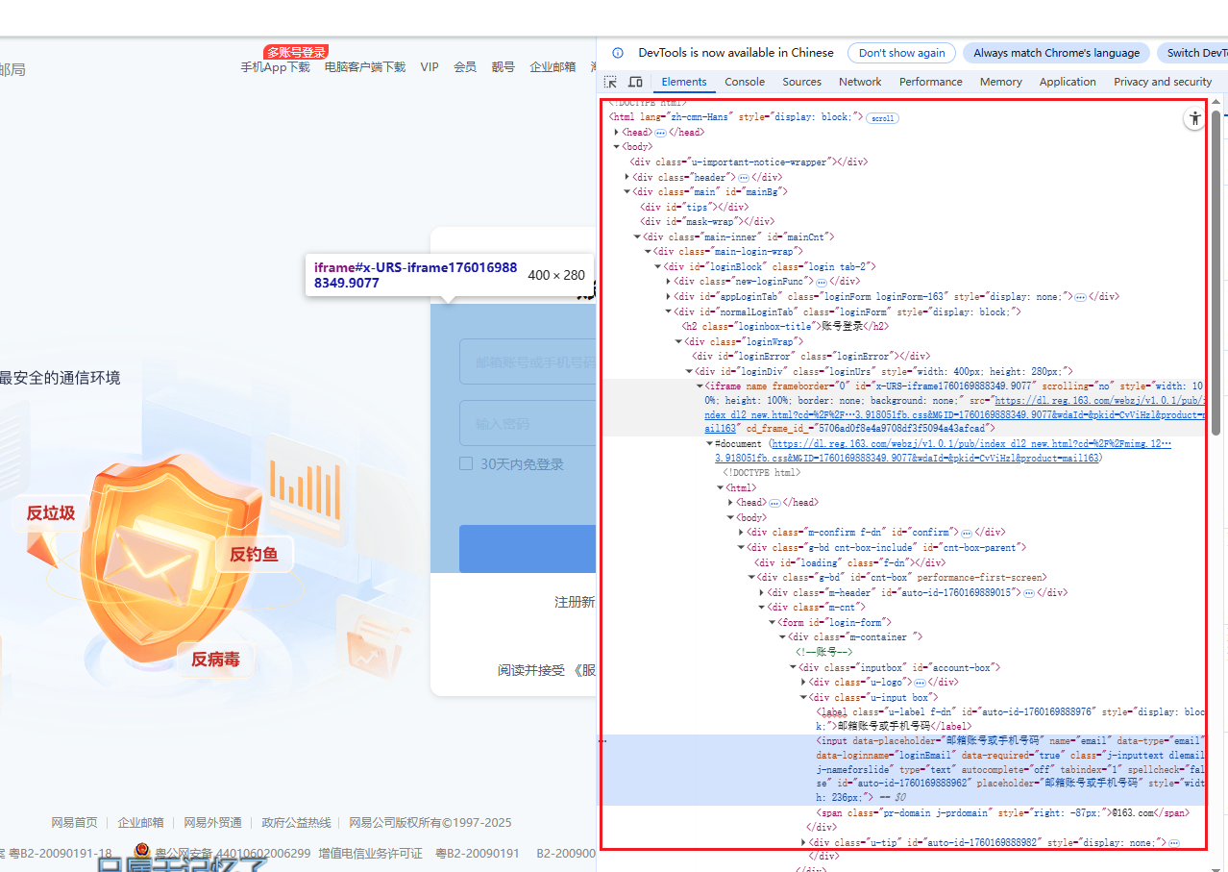Collapse the loginBlock div node
Screen dimensions: 1228x872
658,266
